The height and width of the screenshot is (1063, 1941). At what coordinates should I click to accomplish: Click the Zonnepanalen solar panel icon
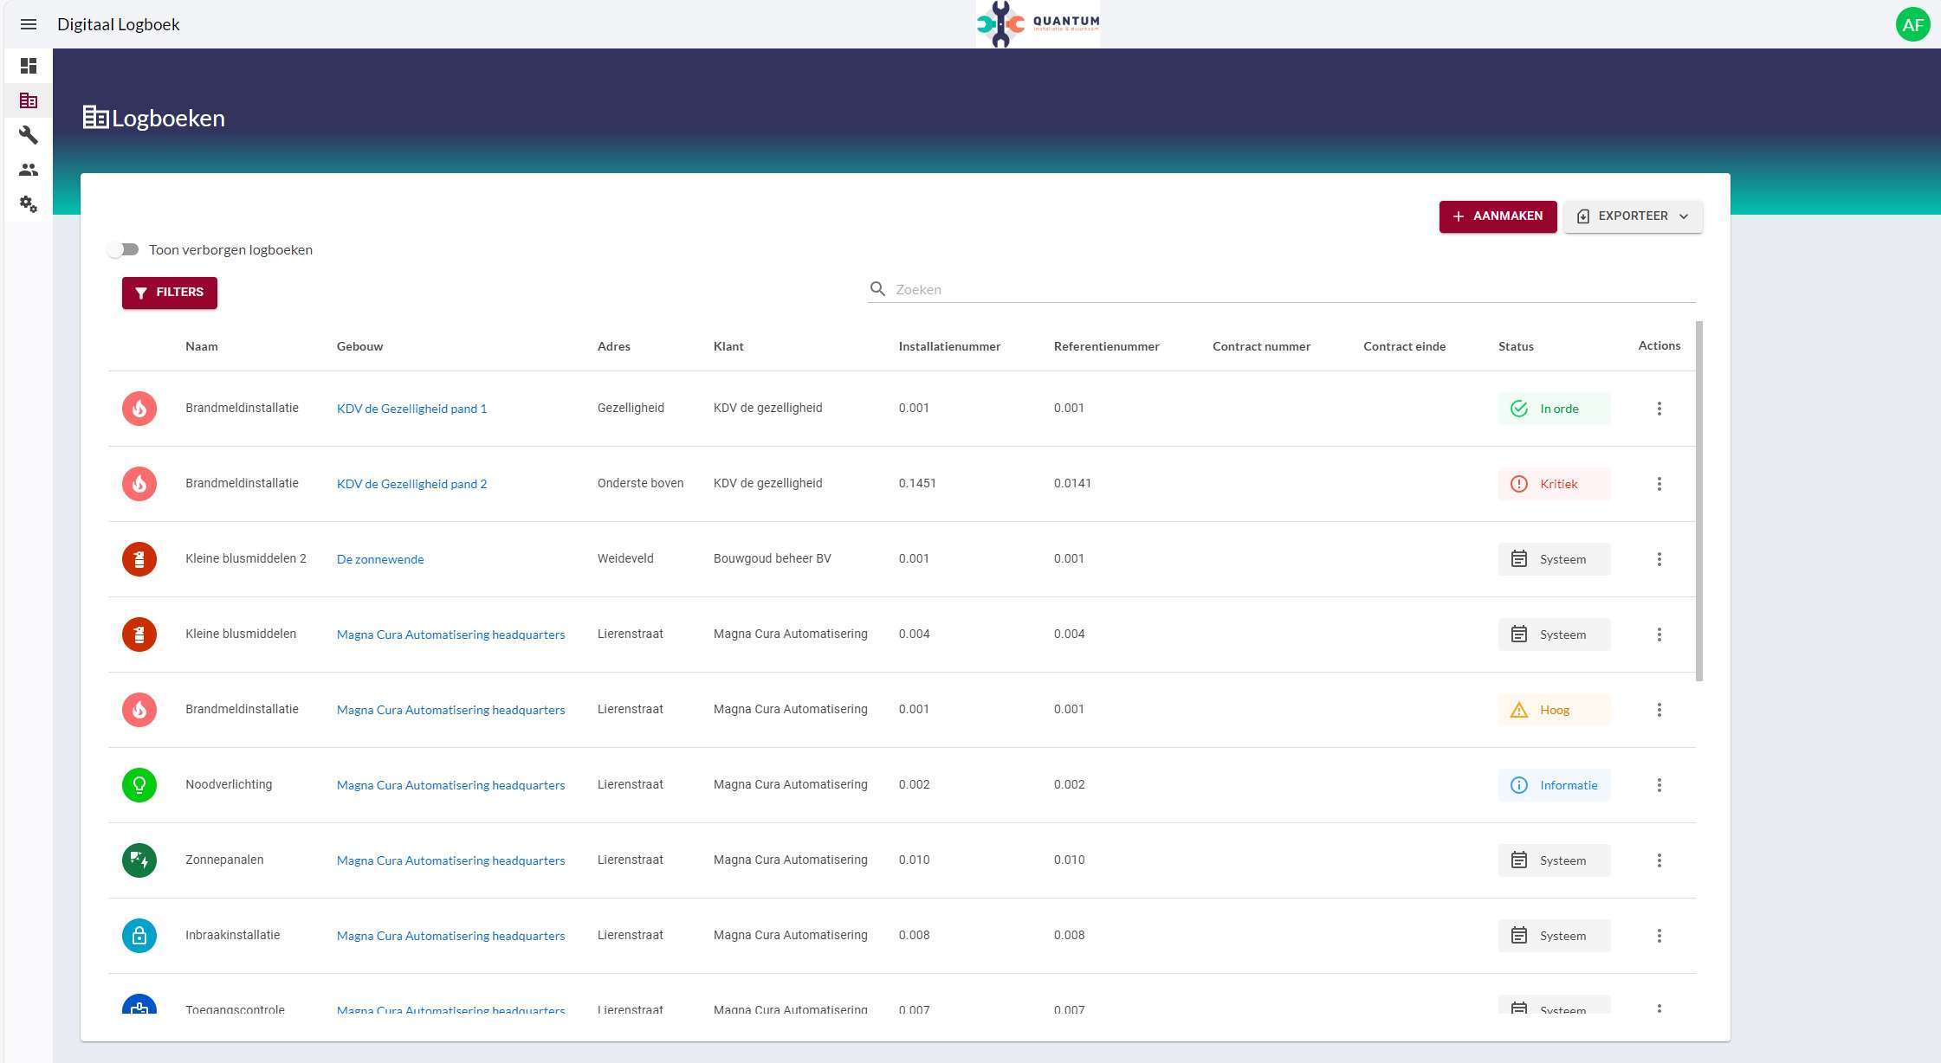139,860
